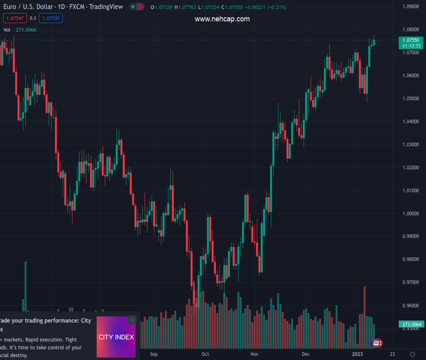Click the 1.00000 level on price scale

coord(411,214)
